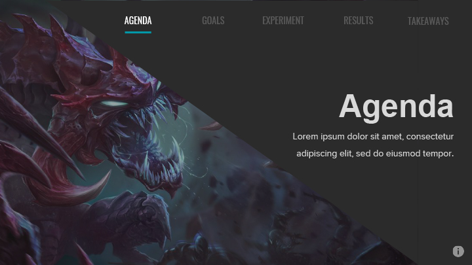Viewport: 472px width, 265px height.
Task: Go to the Results tab
Action: pos(358,20)
